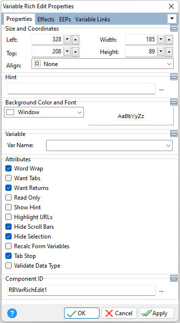Click the blue help question mark icon
Screen dimensions: 180x323
(x=12, y=313)
